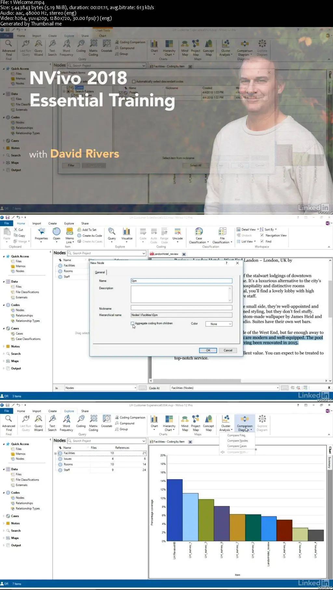Click the Description text box in the New Node dialog
This screenshot has height=590, width=333.
181,294
